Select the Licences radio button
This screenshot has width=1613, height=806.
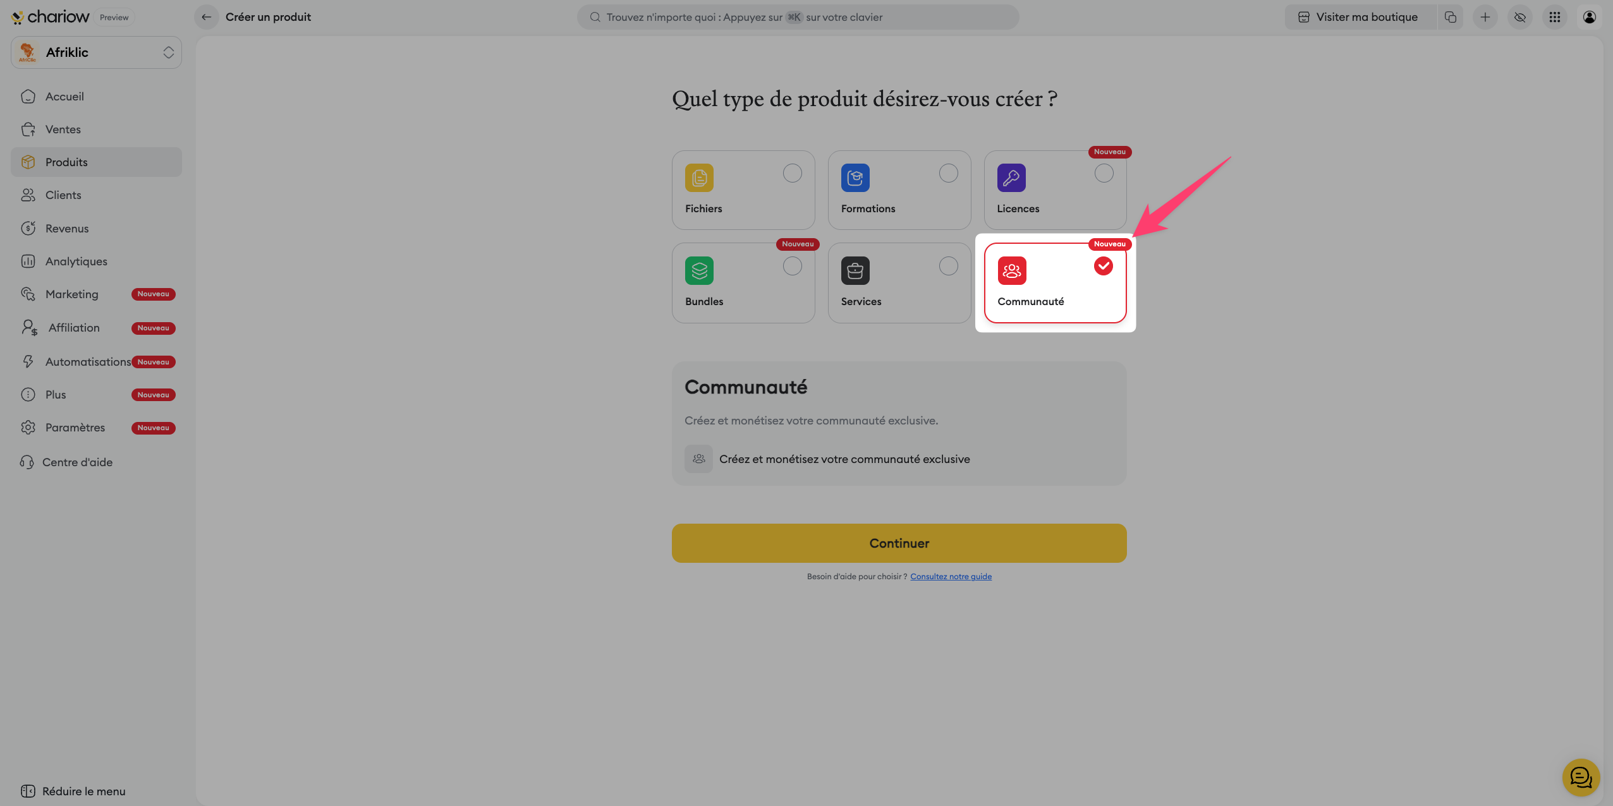pos(1104,173)
